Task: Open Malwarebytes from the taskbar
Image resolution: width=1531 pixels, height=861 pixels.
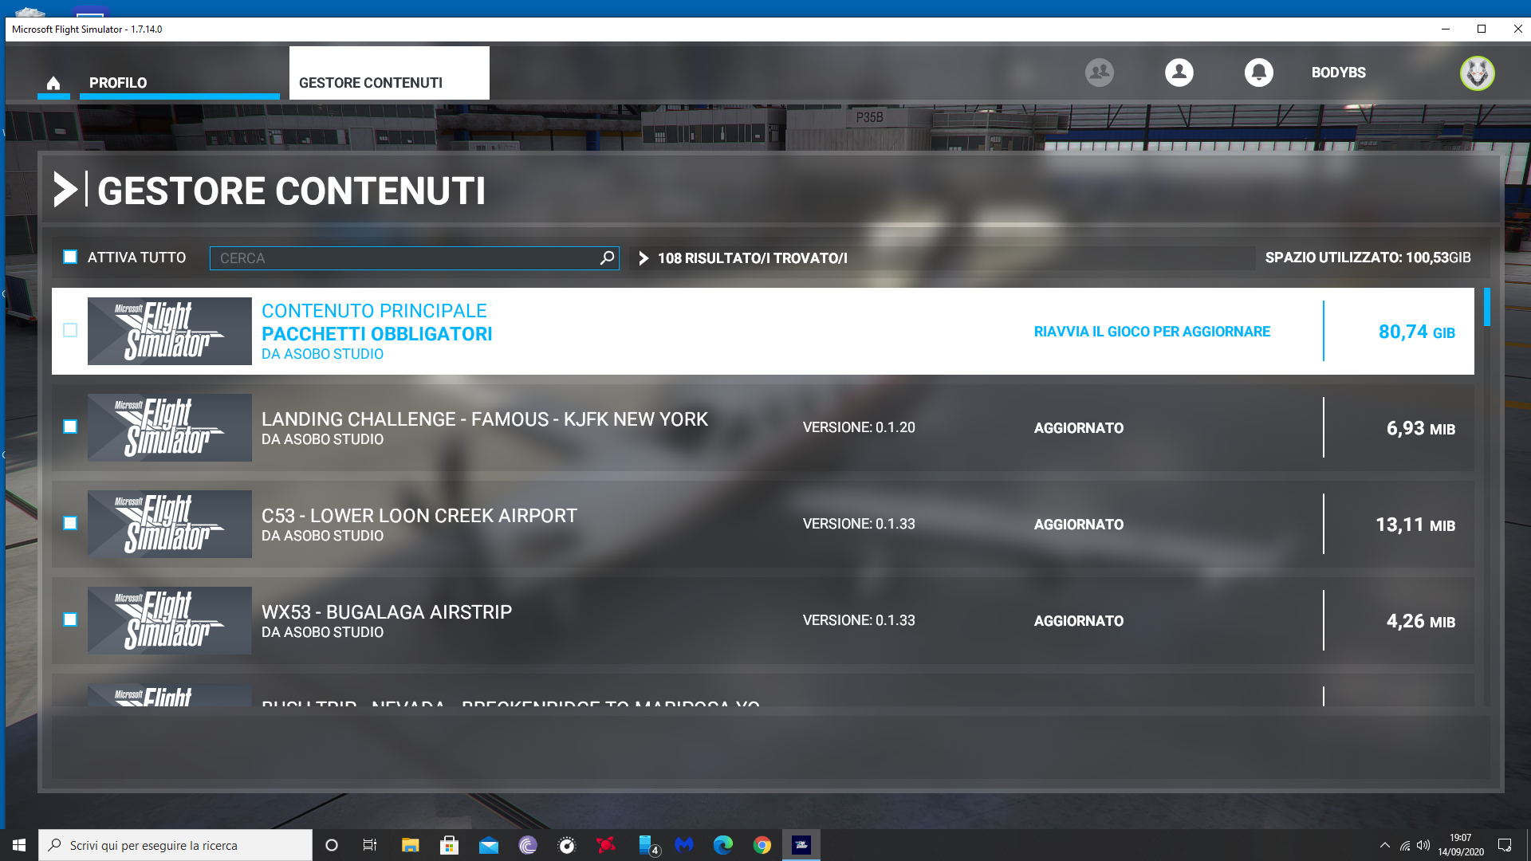Action: 684,845
